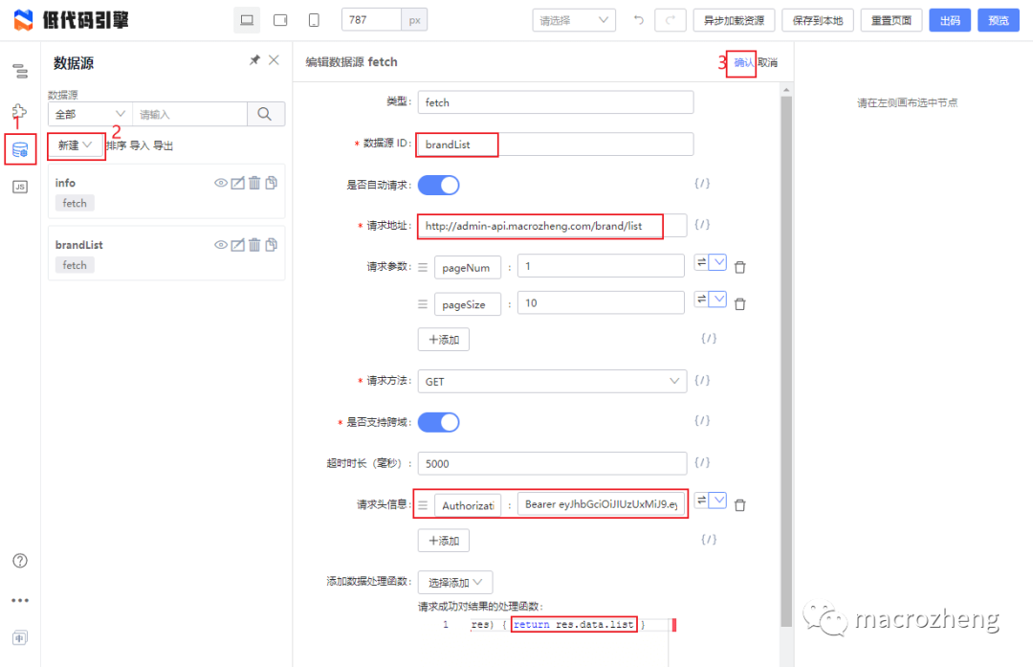
Task: Pin the 数据源 panel
Action: [x=253, y=59]
